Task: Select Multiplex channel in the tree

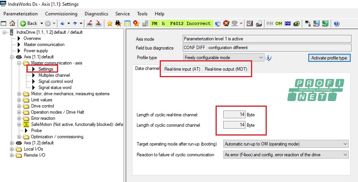Action: (x=54, y=75)
